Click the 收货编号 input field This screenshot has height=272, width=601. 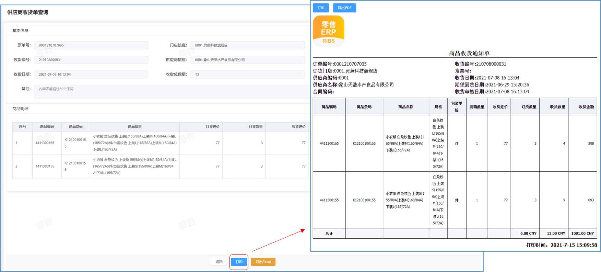(91, 60)
